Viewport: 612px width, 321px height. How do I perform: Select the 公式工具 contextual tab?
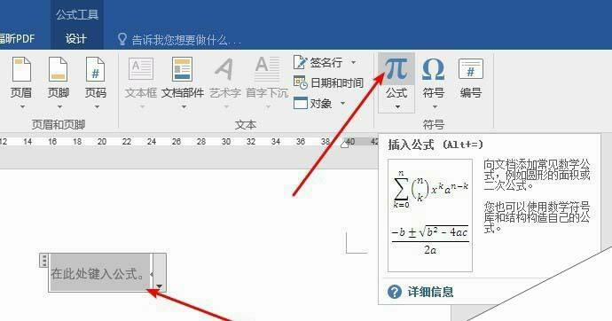(77, 15)
